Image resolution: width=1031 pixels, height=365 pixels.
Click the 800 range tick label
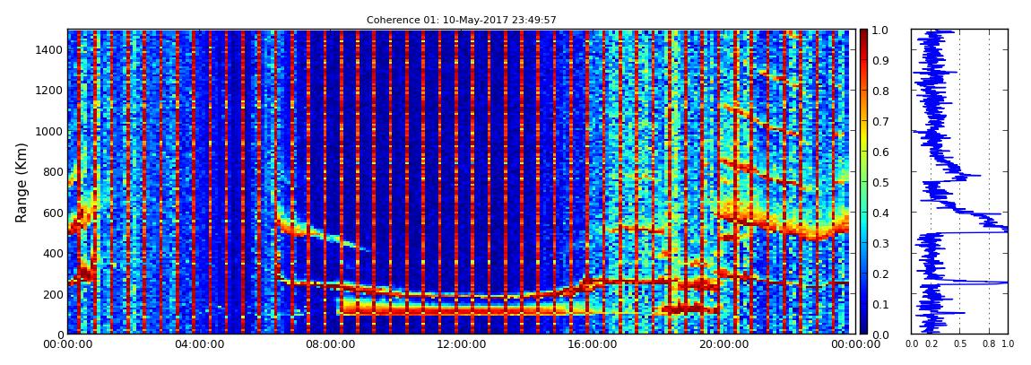click(53, 172)
